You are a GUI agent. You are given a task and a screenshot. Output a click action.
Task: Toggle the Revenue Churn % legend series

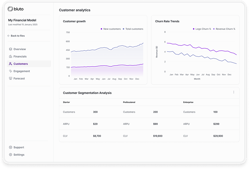(224, 29)
